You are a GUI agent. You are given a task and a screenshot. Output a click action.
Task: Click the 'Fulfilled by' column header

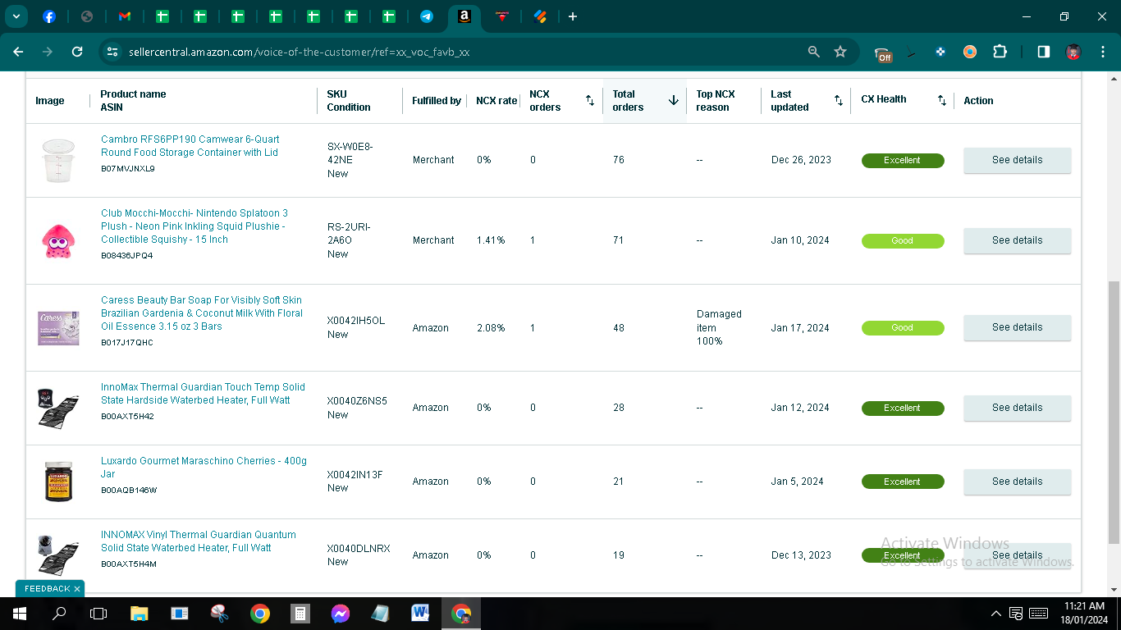click(437, 101)
